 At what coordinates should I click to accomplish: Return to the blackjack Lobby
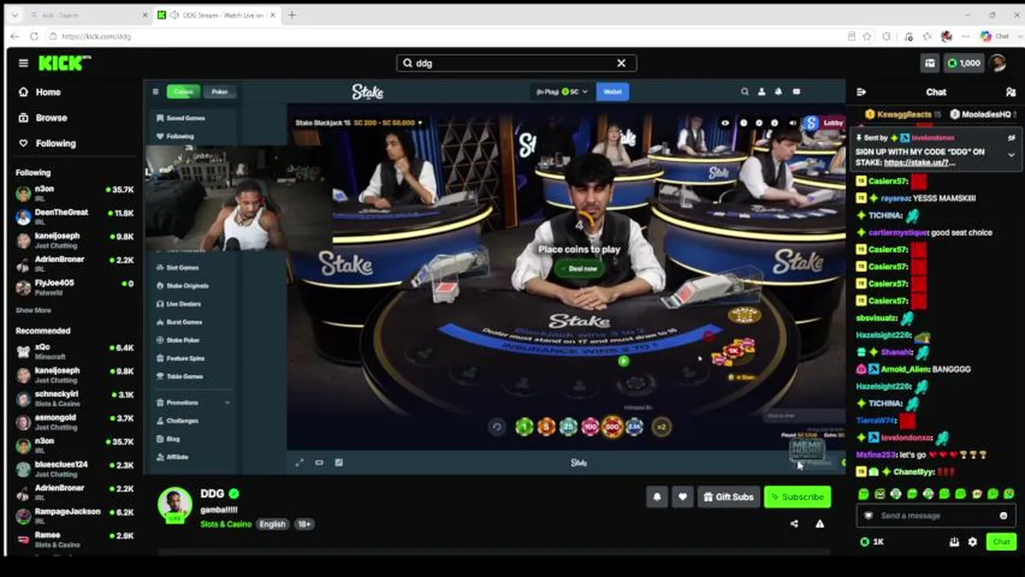click(x=833, y=123)
